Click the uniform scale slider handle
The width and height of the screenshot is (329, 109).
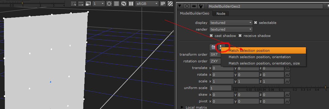tap(325, 87)
